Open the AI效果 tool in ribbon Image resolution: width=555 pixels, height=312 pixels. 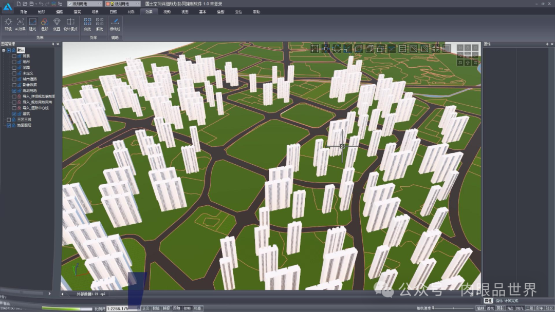(20, 25)
